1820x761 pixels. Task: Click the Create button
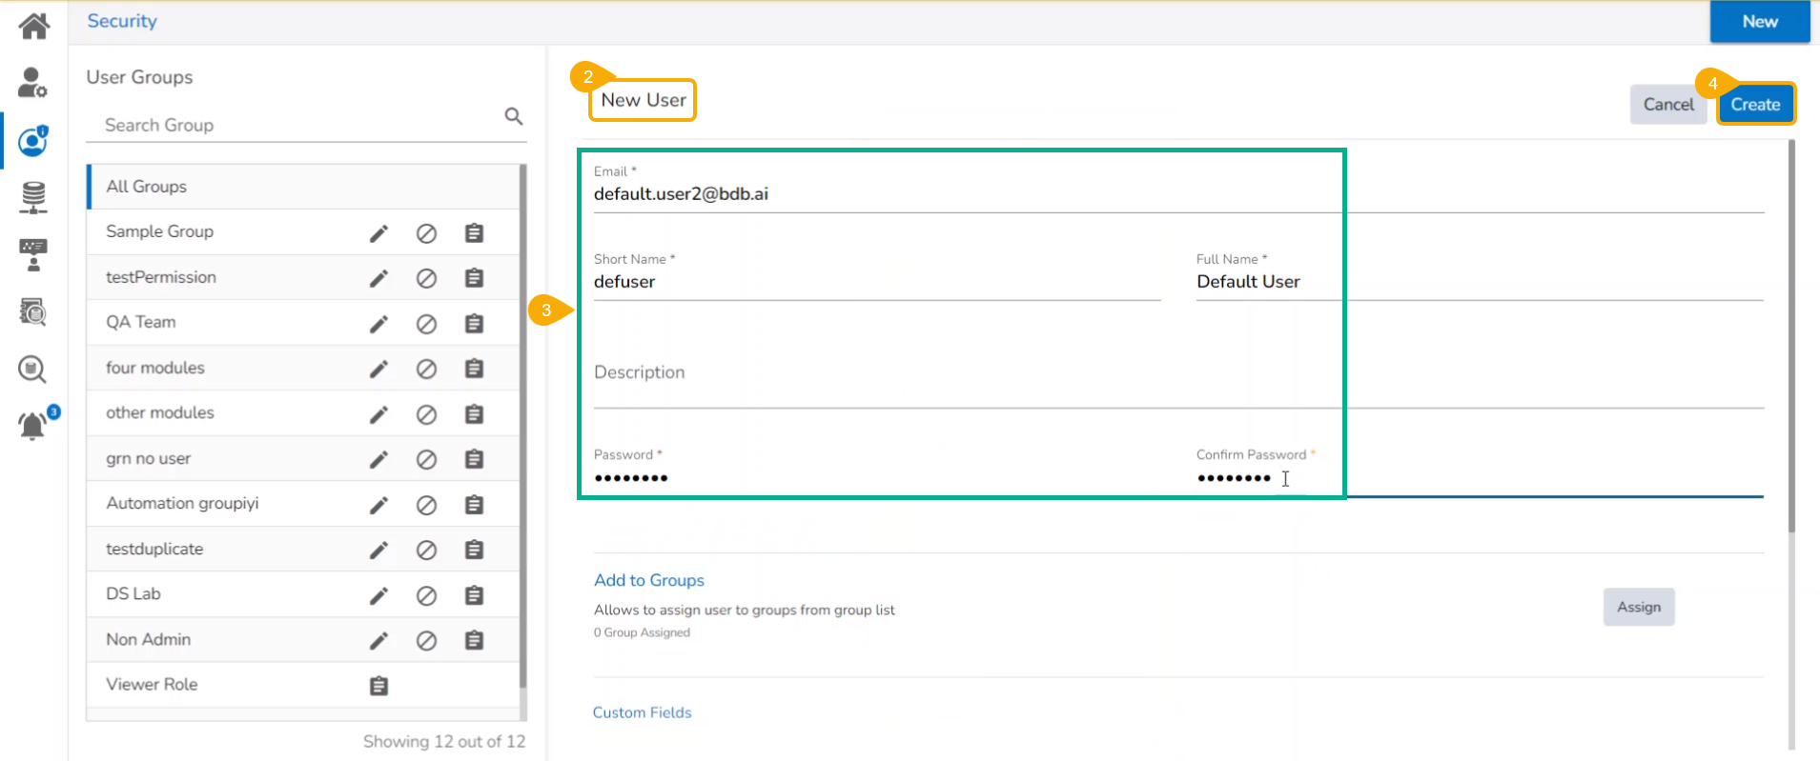[x=1755, y=105]
